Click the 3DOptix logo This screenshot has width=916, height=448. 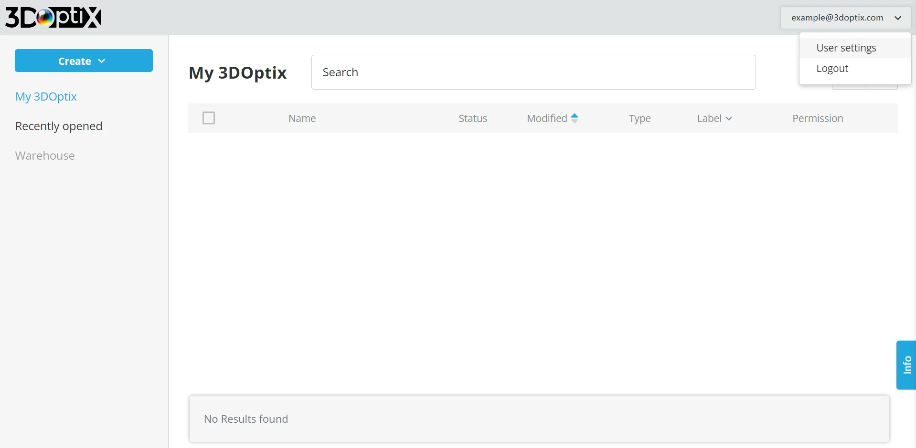53,18
